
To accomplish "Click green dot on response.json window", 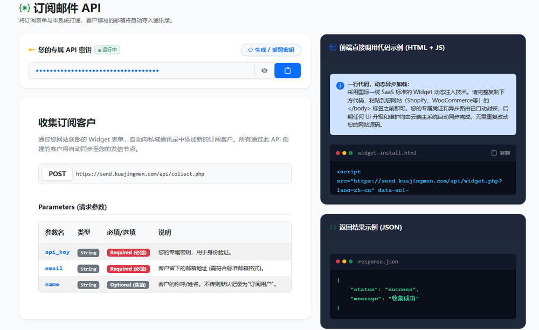I will 351,262.
